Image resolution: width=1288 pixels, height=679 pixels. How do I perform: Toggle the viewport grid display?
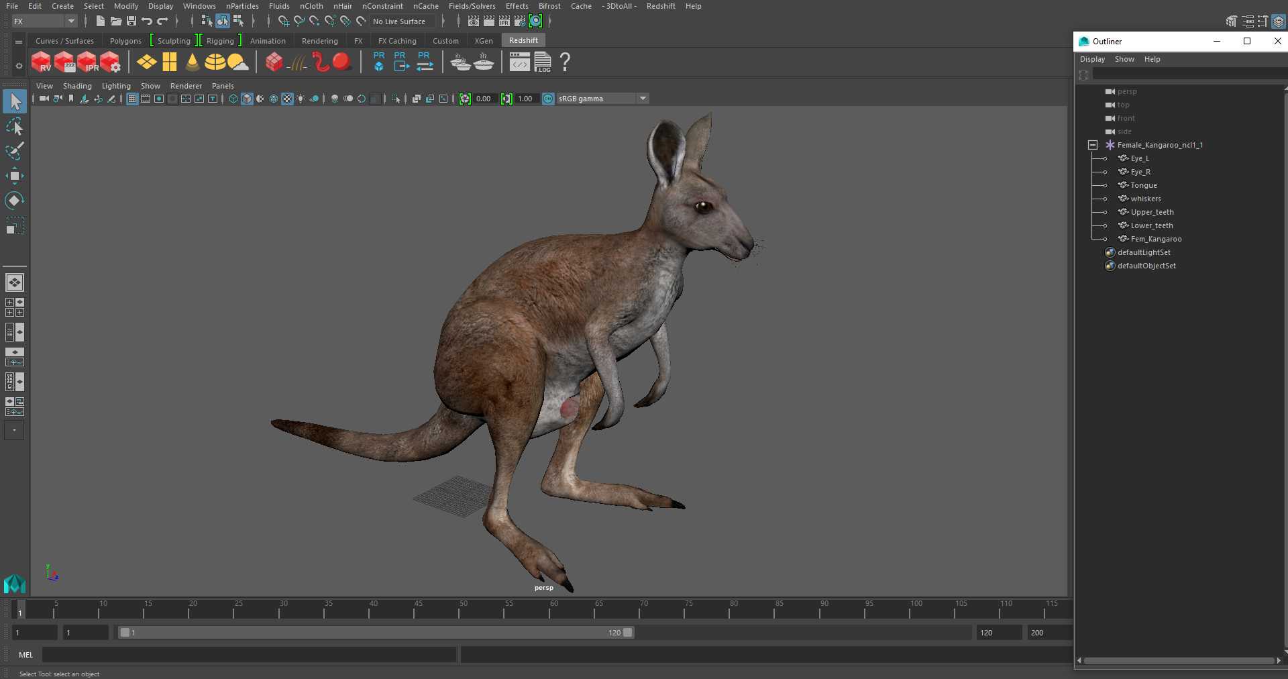coord(132,99)
